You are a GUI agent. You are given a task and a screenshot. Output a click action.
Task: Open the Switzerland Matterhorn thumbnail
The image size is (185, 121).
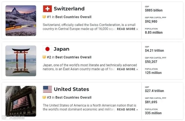[x=21, y=20]
